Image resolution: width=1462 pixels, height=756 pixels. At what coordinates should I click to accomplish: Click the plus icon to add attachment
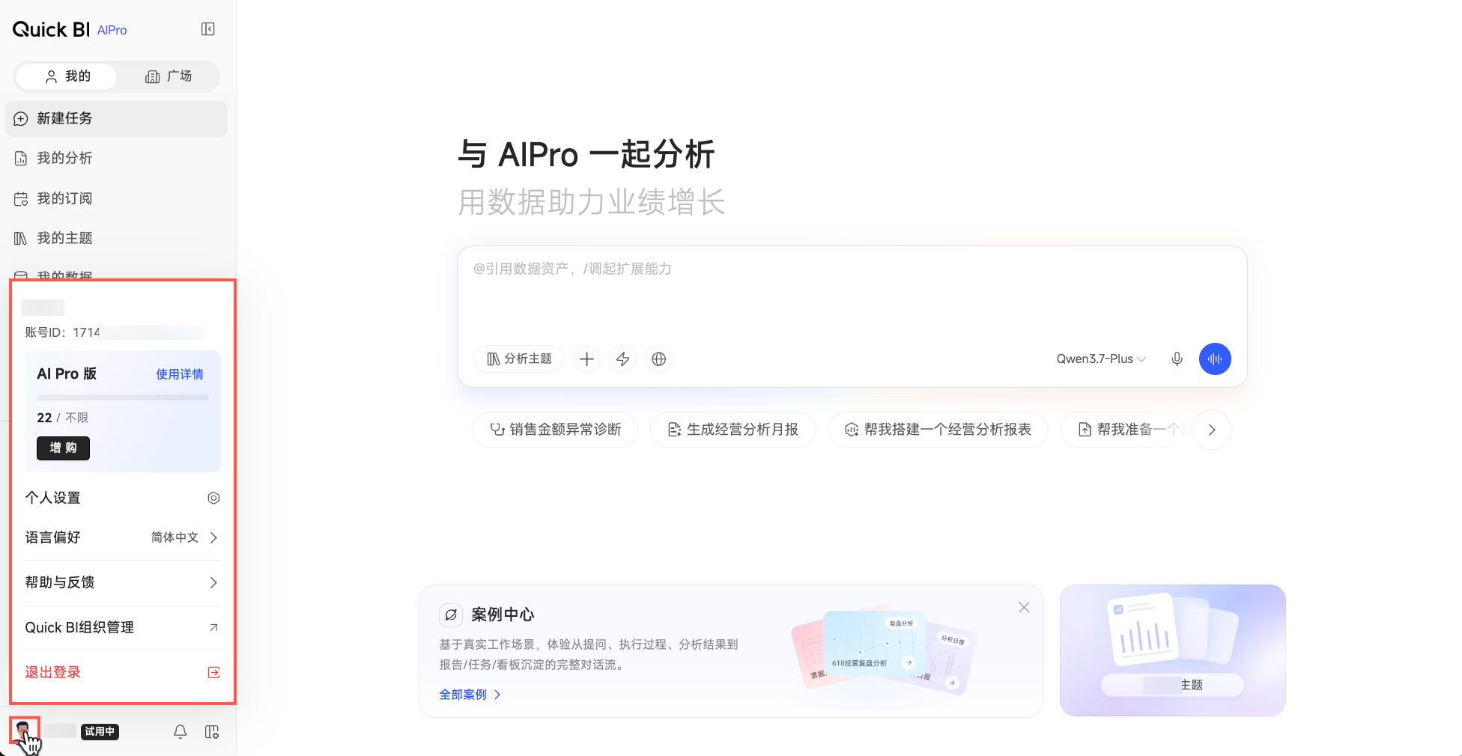pyautogui.click(x=587, y=359)
